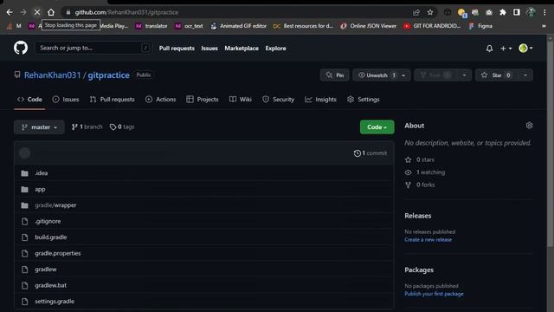Show more bookmarks chevron
The image size is (554, 312).
pos(544,26)
